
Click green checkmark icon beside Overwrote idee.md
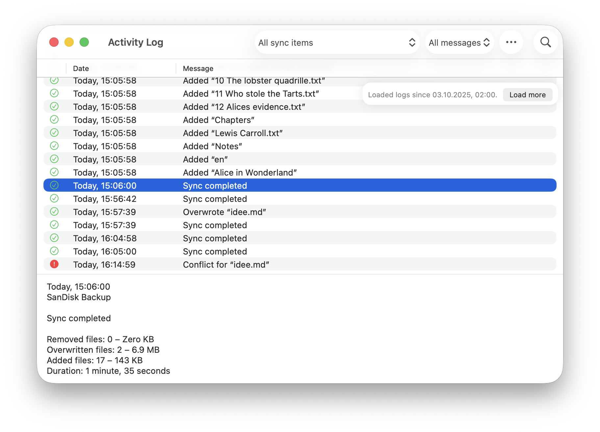coord(54,211)
